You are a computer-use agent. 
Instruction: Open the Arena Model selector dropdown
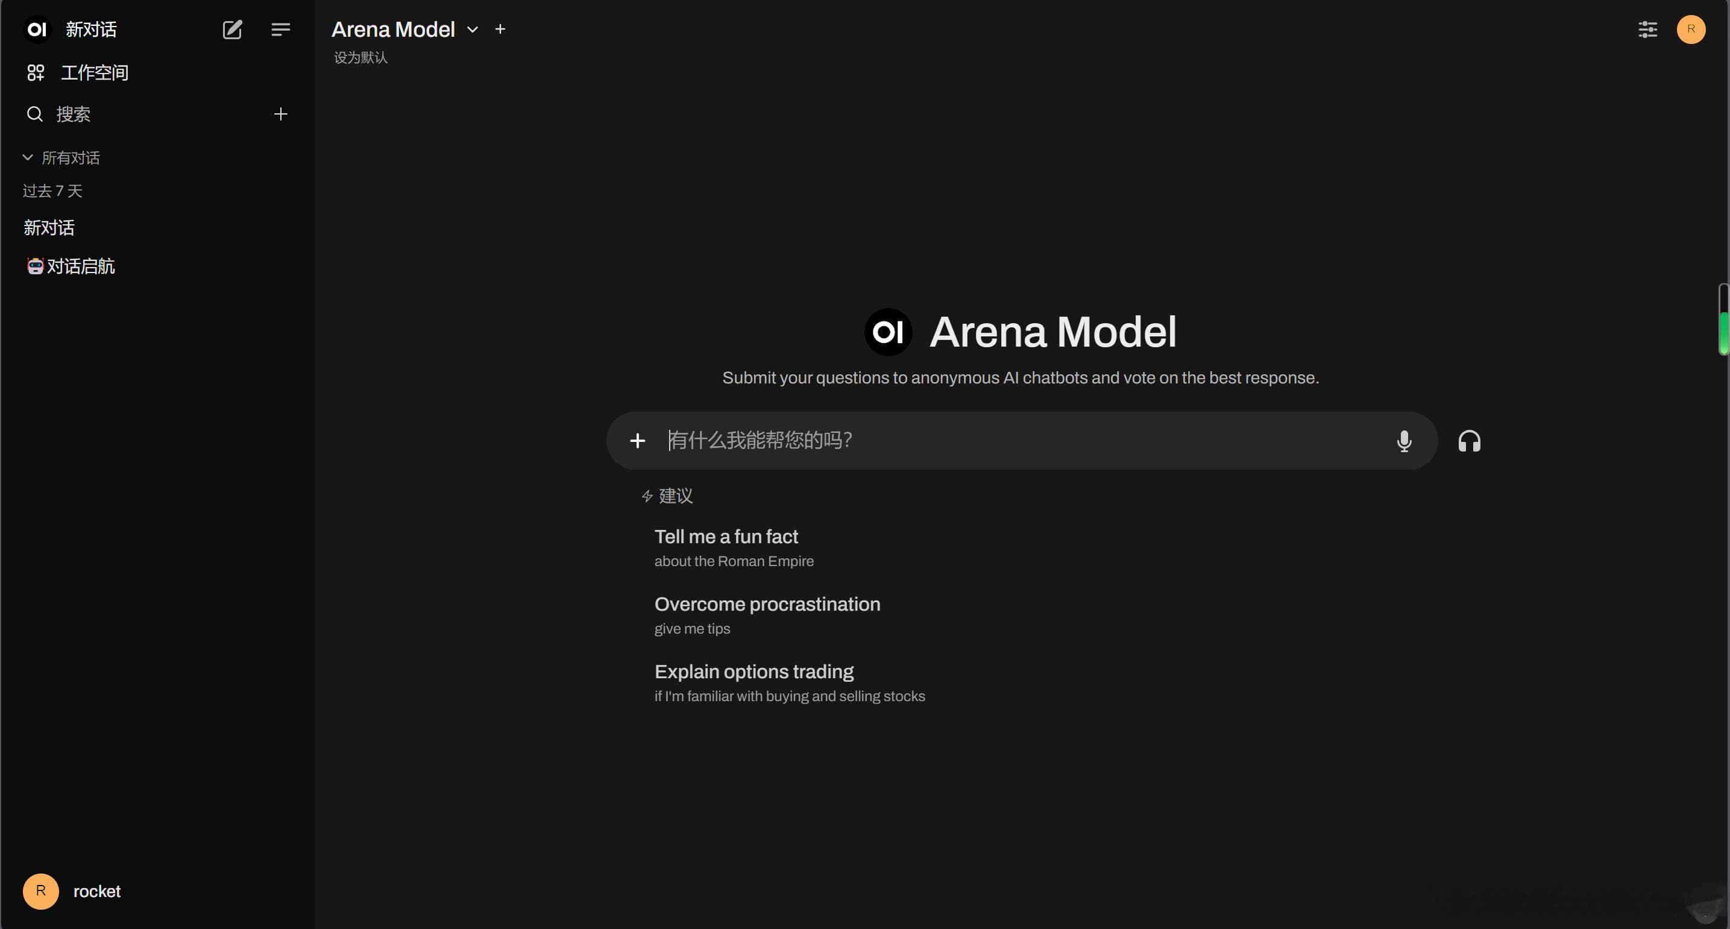click(x=405, y=30)
